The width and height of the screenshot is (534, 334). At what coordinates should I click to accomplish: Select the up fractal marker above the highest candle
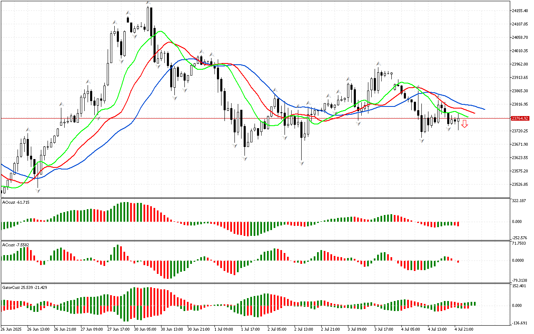[148, 3]
